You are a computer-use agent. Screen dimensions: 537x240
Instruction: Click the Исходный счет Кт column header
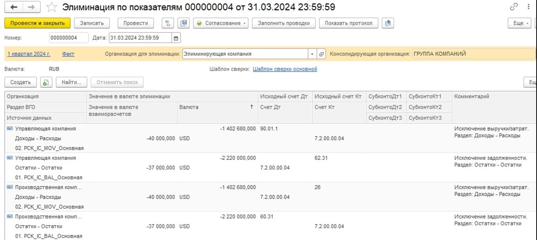339,96
